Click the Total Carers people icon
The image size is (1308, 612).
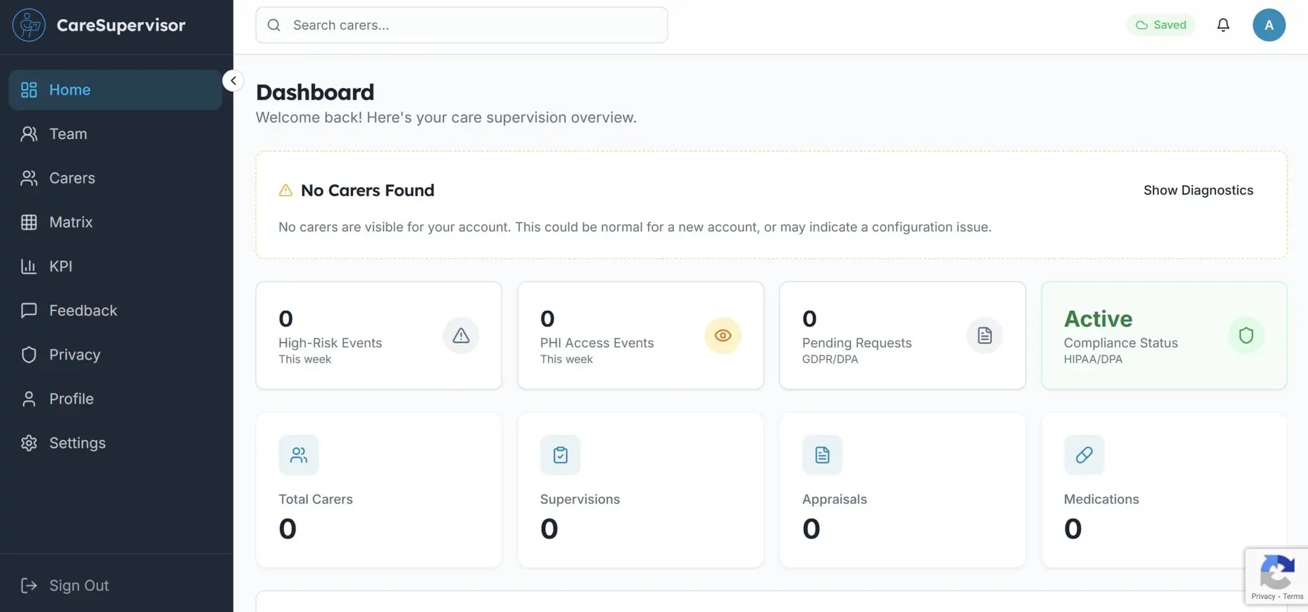click(298, 455)
